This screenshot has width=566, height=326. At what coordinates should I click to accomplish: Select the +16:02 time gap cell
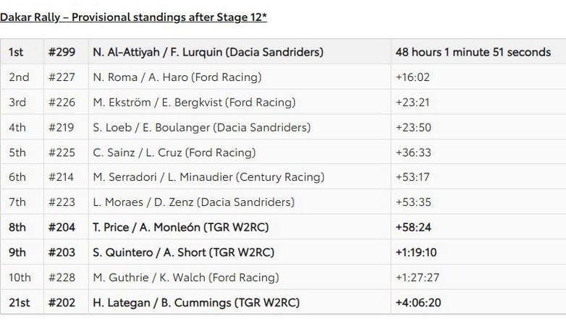coord(413,77)
